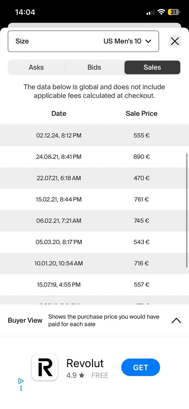The height and width of the screenshot is (409, 189).
Task: Click the Sale Price column header
Action: coord(142,113)
